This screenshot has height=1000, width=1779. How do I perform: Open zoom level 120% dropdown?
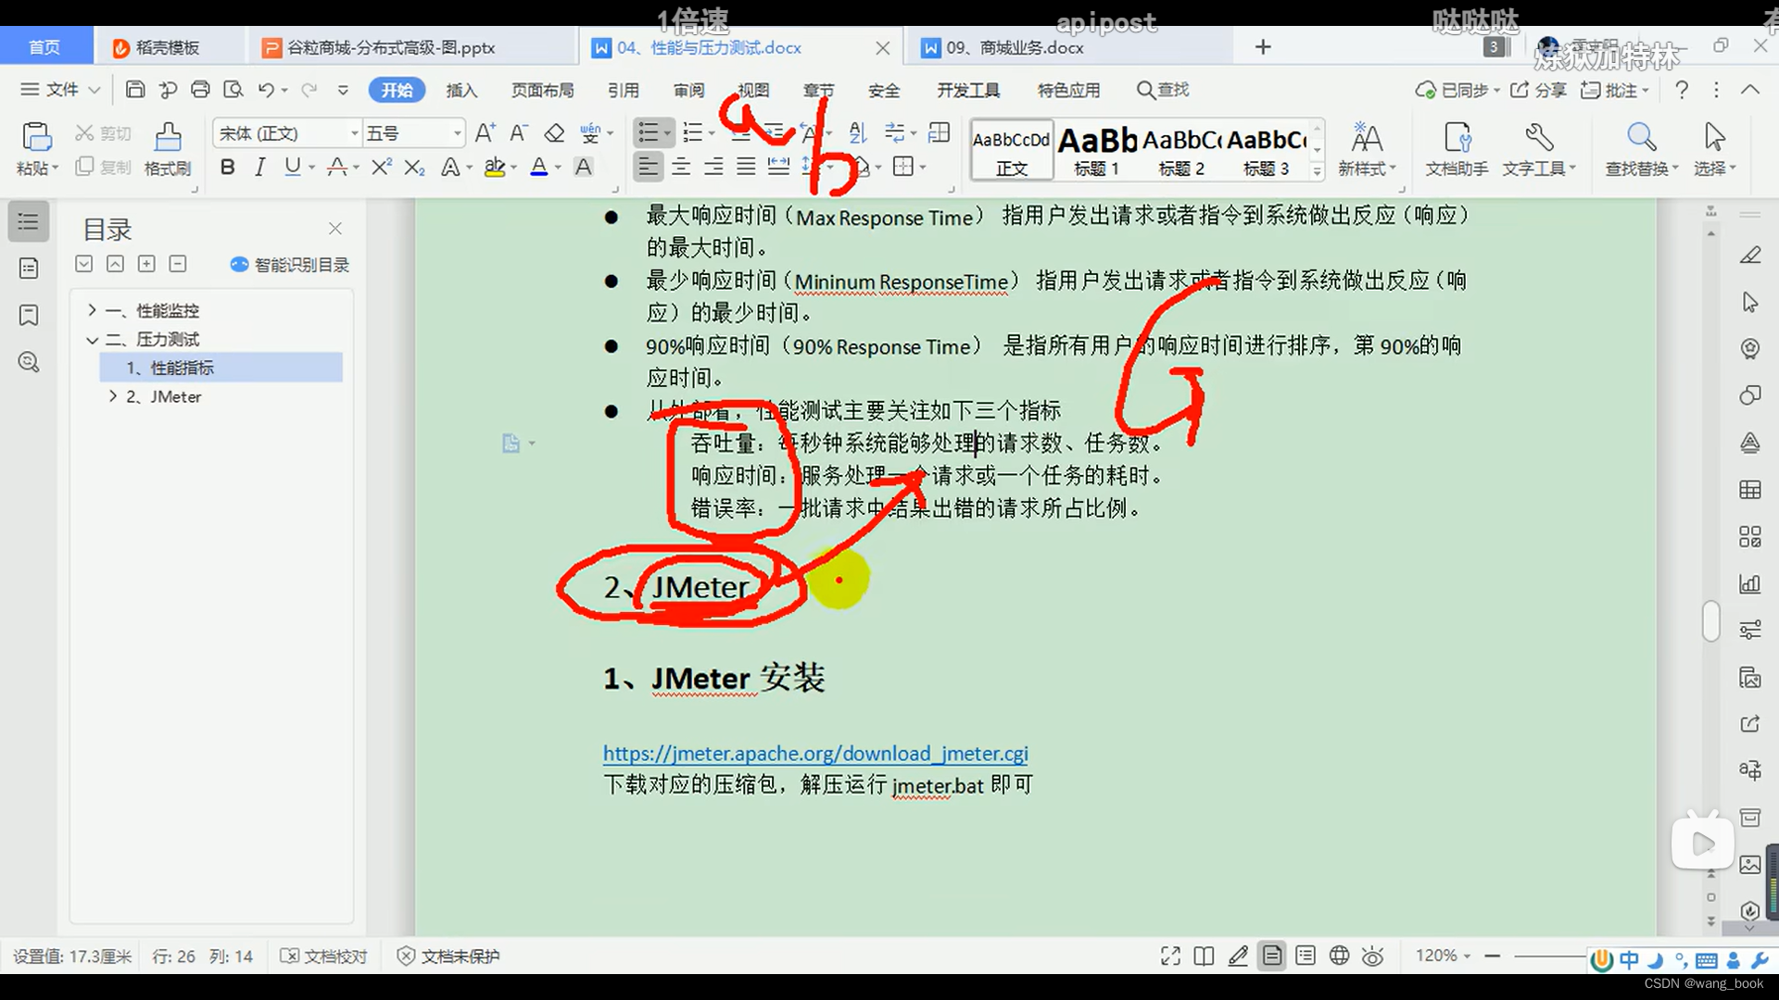click(1443, 956)
